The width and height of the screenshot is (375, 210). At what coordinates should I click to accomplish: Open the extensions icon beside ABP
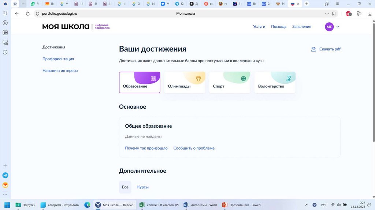[359, 14]
